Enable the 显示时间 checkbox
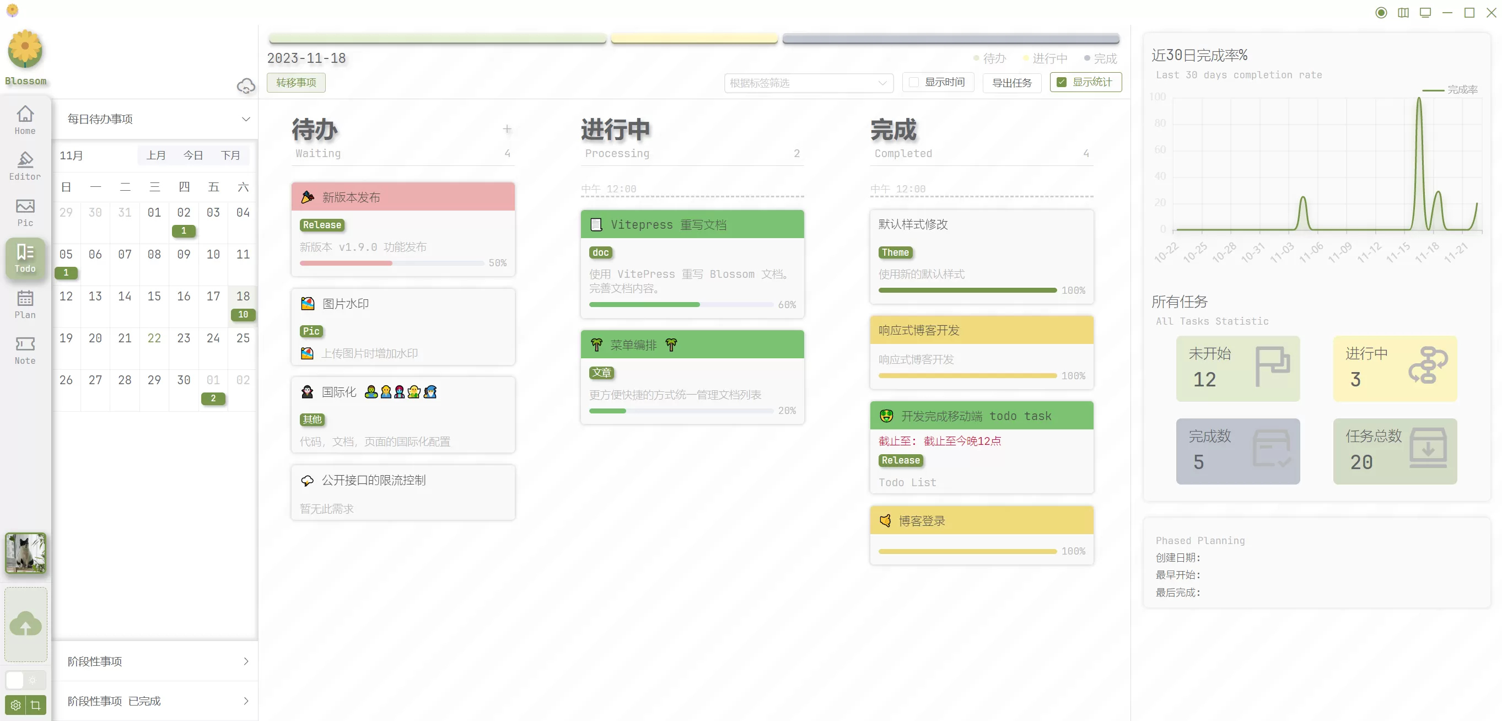 914,83
